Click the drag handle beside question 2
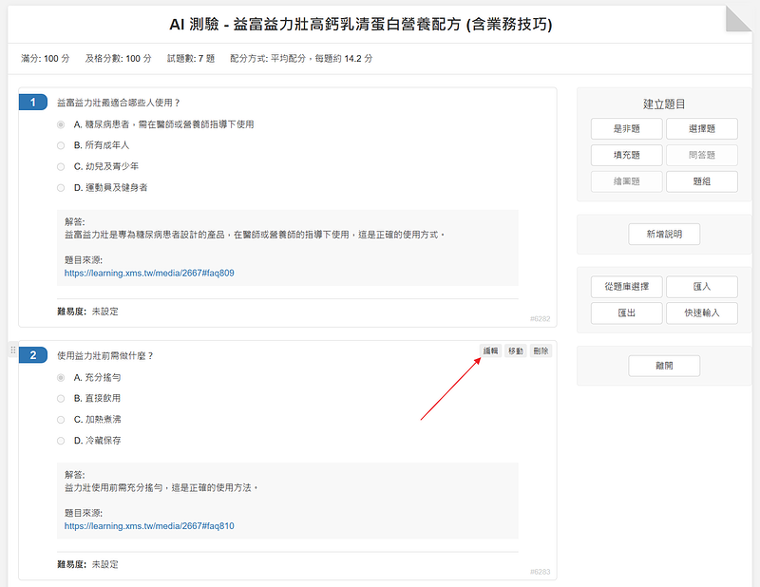The width and height of the screenshot is (760, 587). 13,351
